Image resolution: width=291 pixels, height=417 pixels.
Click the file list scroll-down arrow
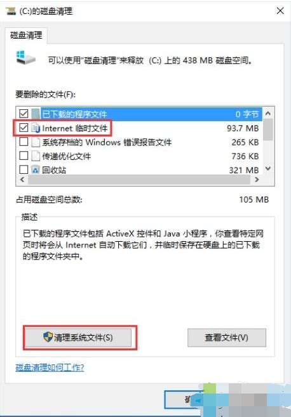coord(268,169)
